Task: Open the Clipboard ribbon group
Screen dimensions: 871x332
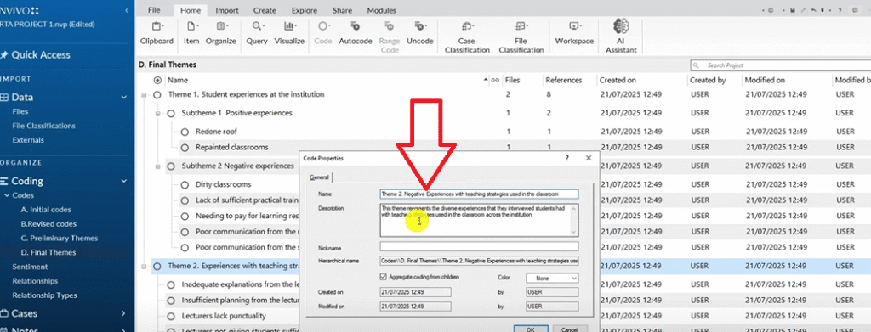Action: tap(157, 33)
